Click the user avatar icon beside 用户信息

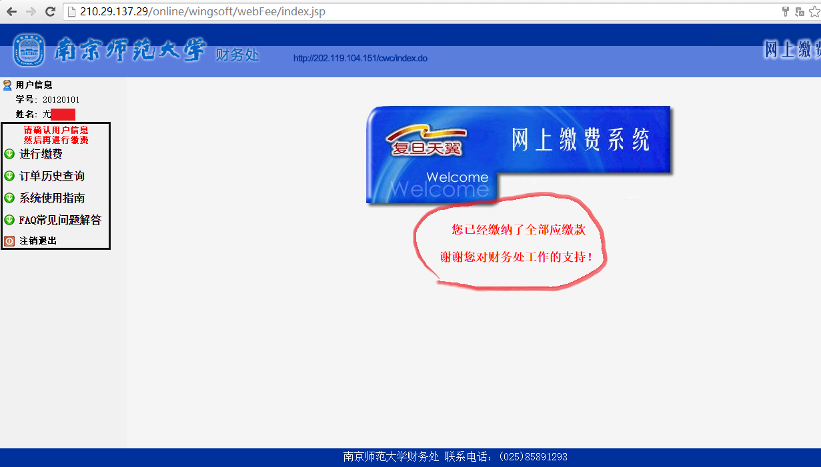coord(7,85)
